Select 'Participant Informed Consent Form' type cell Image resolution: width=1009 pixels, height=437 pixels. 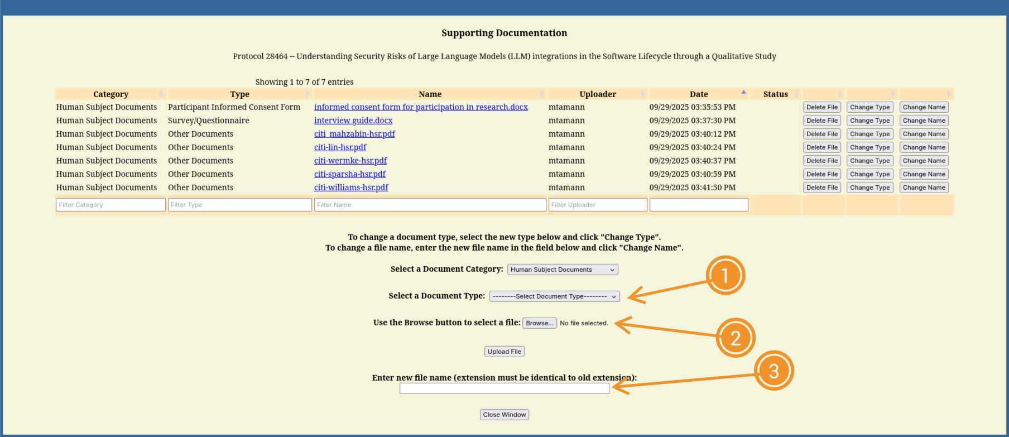[x=234, y=107]
